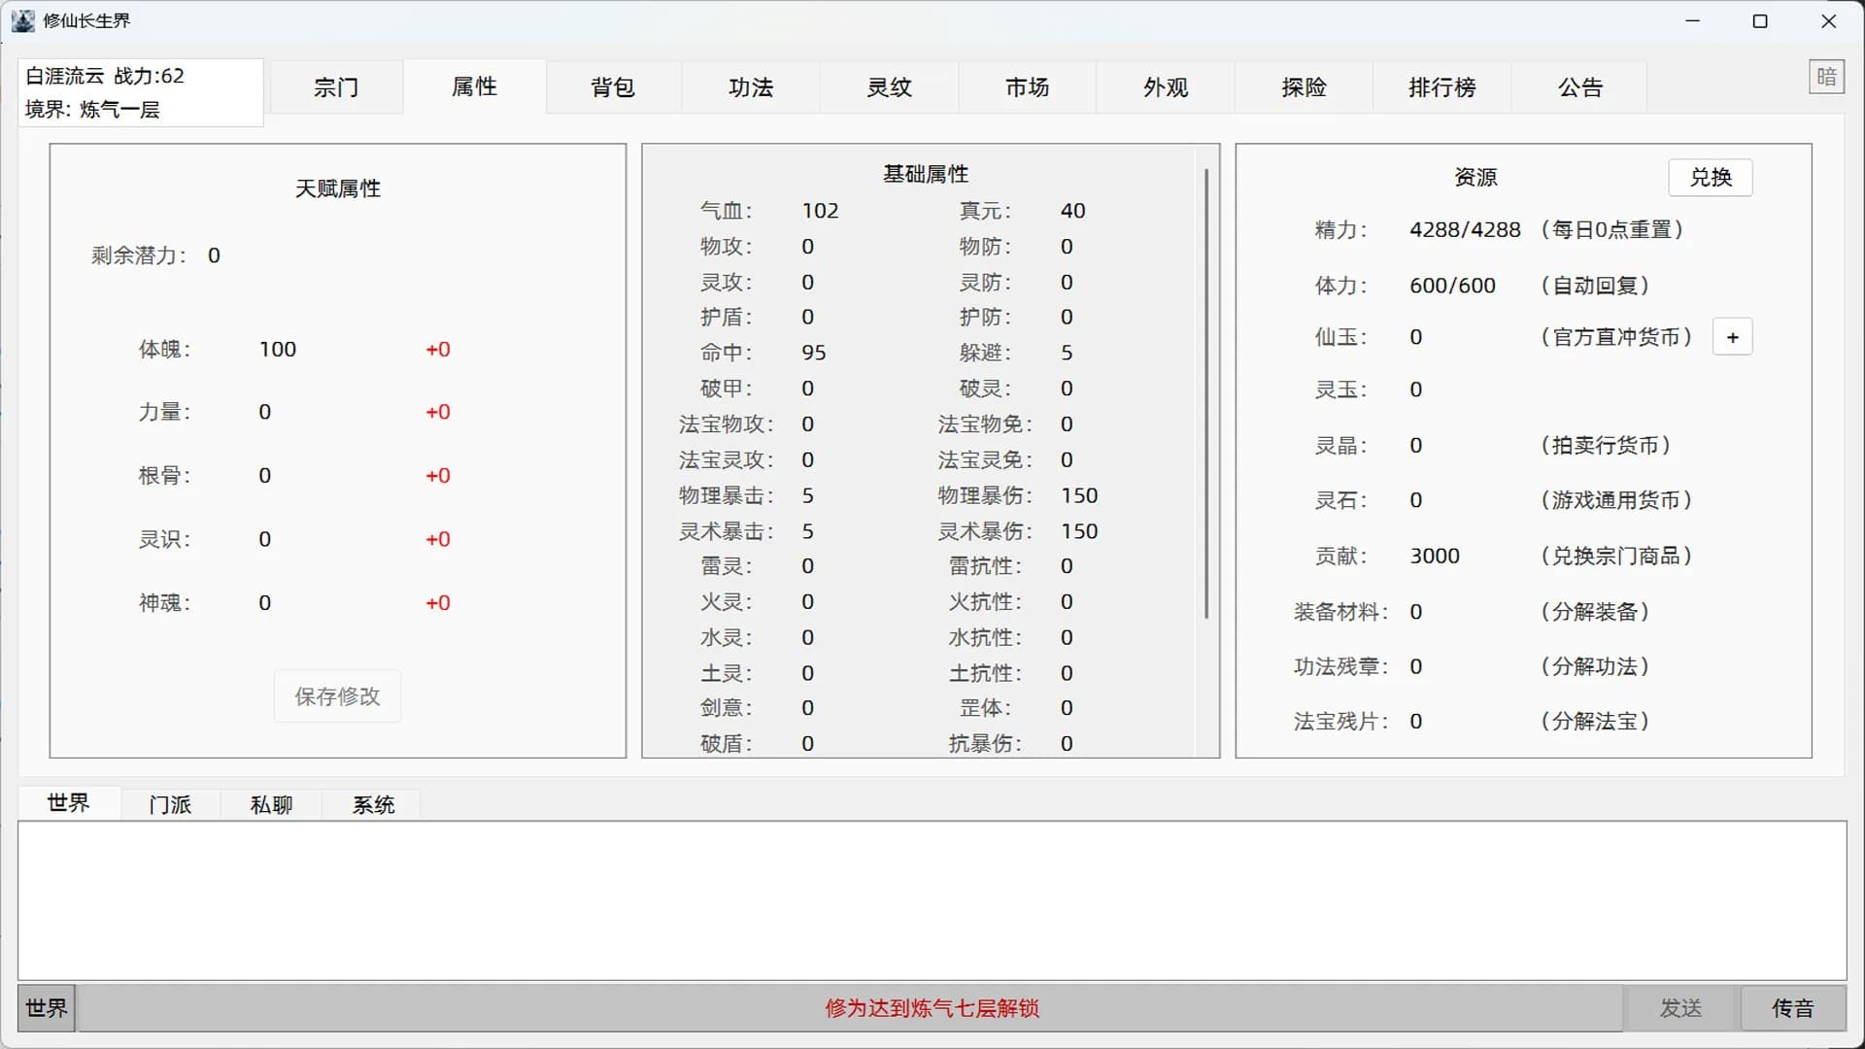Click the (官方直冲货币) text
The width and height of the screenshot is (1865, 1049).
click(1616, 337)
